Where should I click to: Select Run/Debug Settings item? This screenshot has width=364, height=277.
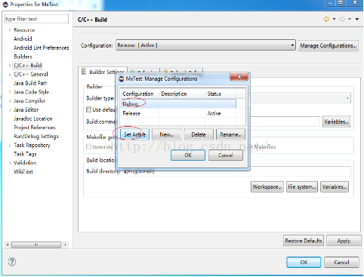point(36,137)
